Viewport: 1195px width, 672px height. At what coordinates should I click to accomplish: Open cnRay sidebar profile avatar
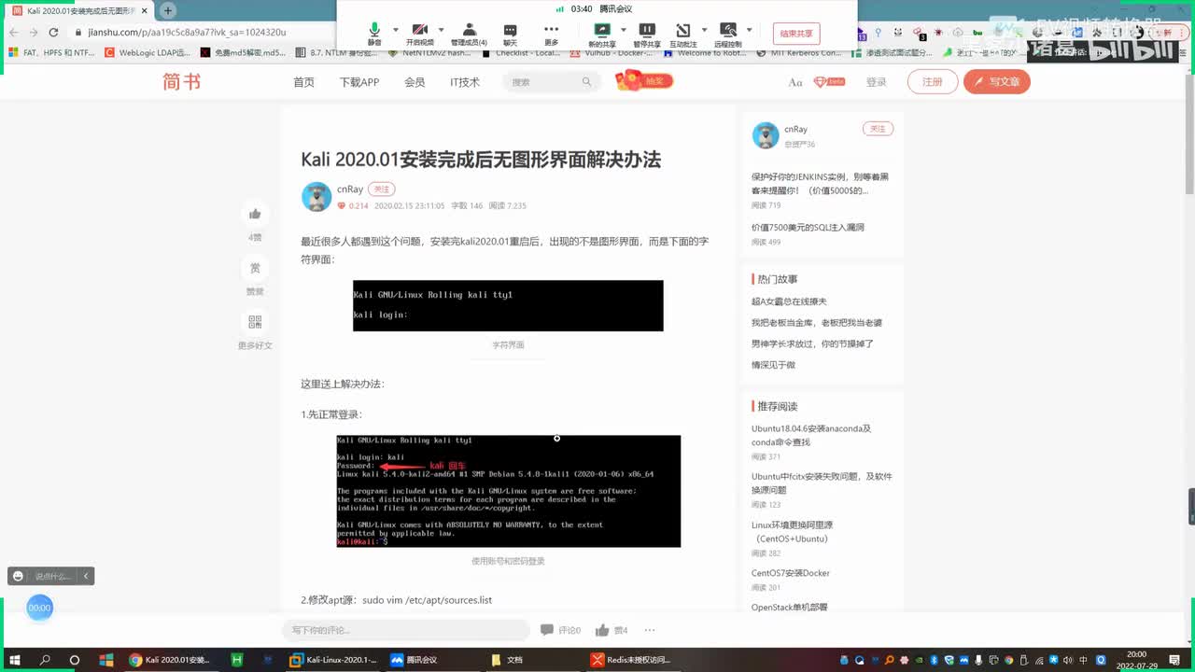pos(766,135)
